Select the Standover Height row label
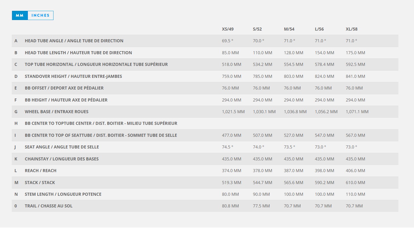This screenshot has height=228, width=414. [x=73, y=76]
